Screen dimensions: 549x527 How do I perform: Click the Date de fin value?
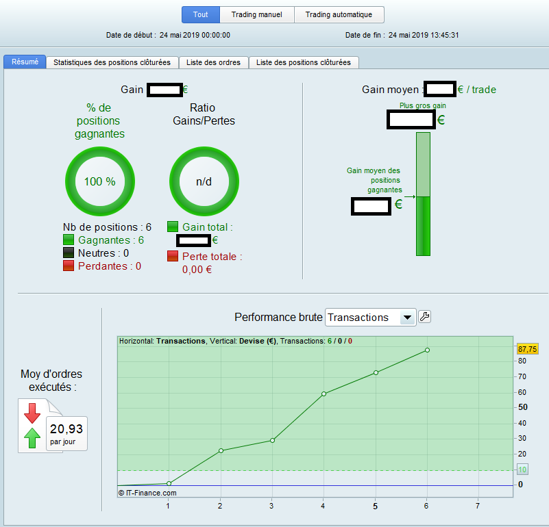click(424, 35)
